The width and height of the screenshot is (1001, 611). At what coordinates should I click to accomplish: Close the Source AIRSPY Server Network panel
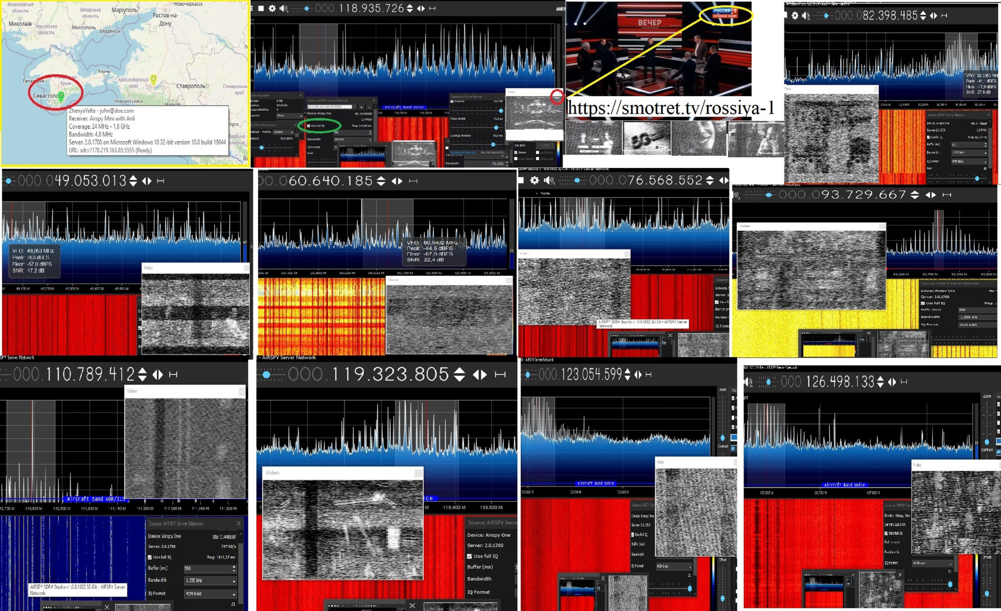[x=239, y=523]
